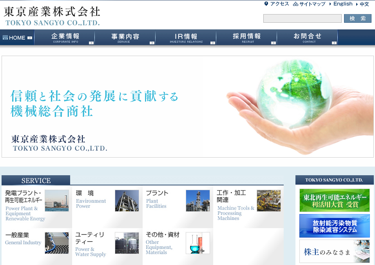The image size is (375, 265).
Task: Click the search text field
Action: coord(302,18)
